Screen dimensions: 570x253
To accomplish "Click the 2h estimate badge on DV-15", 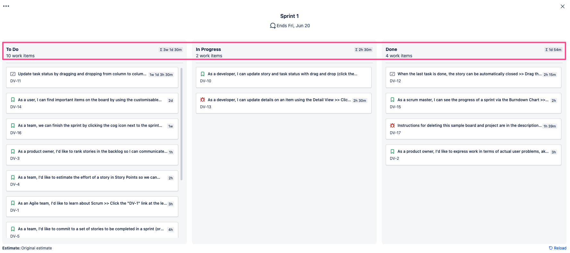I will click(x=554, y=101).
